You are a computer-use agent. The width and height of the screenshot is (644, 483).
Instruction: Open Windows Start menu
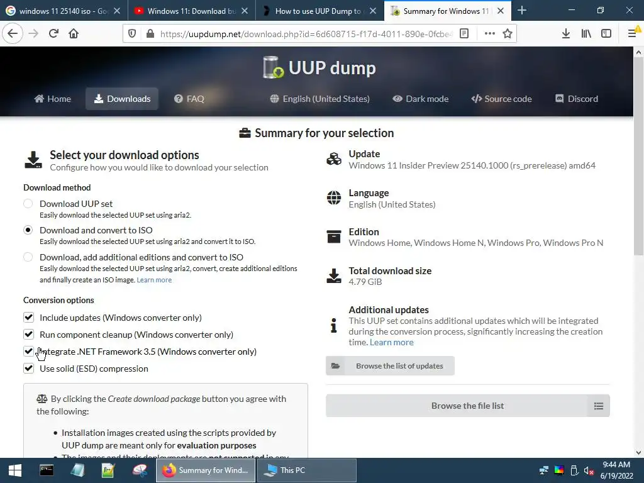coord(15,470)
